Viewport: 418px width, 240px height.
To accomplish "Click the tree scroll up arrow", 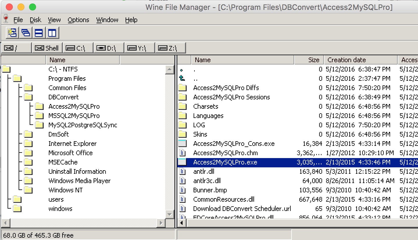I will pyautogui.click(x=169, y=69).
